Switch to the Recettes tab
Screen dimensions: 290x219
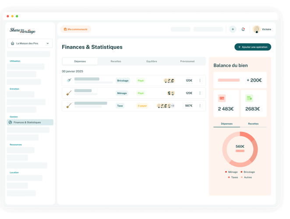116,61
